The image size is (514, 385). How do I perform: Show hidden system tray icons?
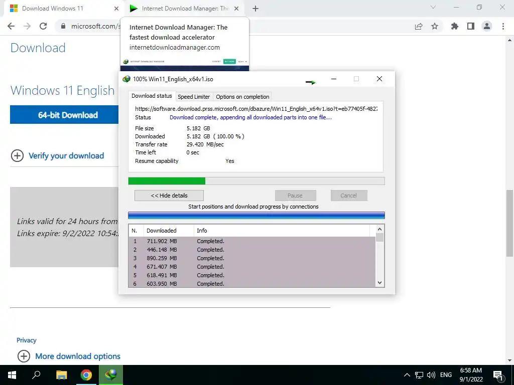tap(407, 375)
